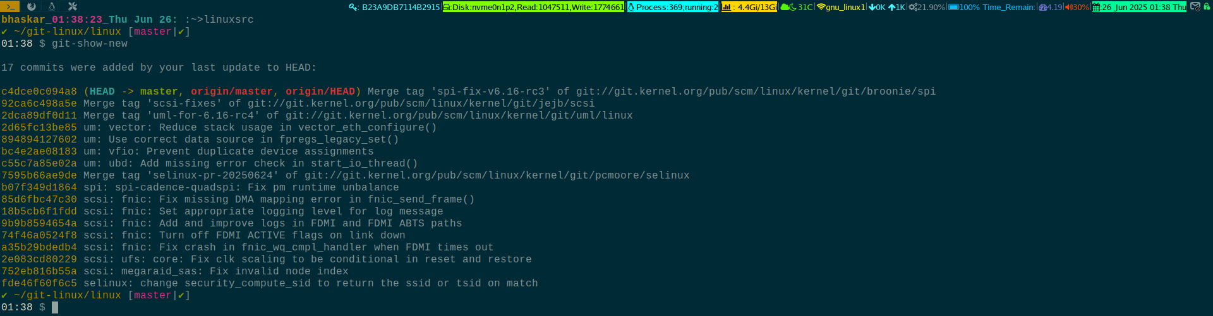The image size is (1213, 316).
Task: Focus the terminal prompt cursor at bottom
Action: point(55,307)
